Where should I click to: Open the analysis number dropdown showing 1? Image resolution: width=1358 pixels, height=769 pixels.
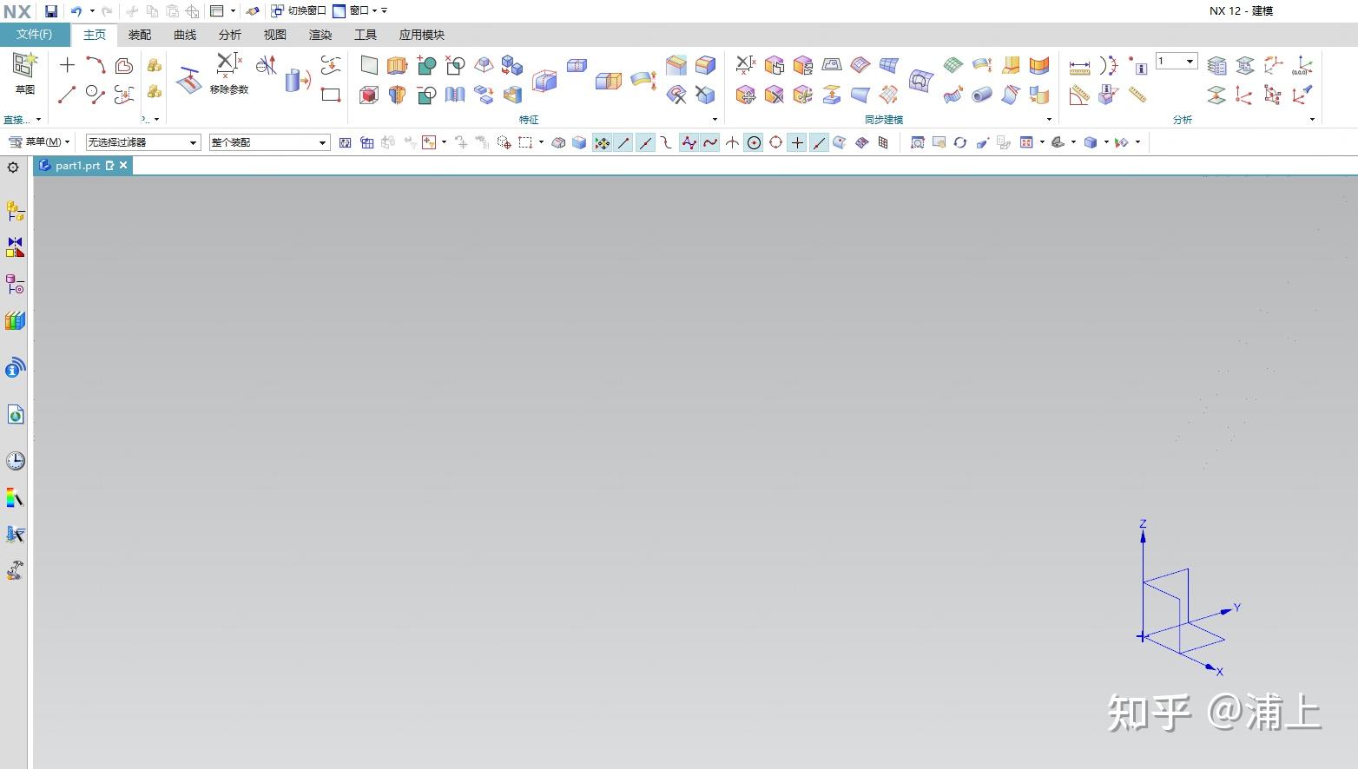point(1177,61)
